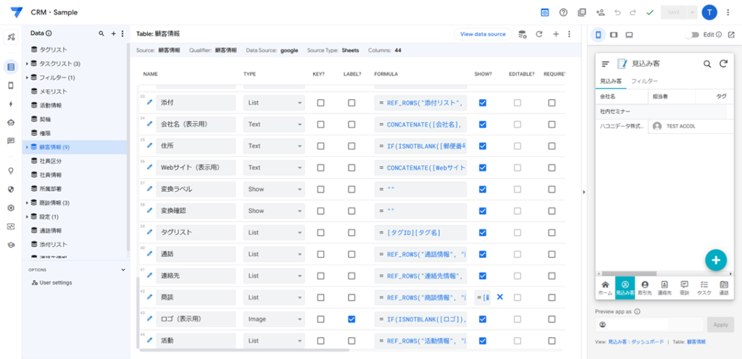This screenshot has width=742, height=359.
Task: Expand フィルター (1) tree item
Action: 27,77
